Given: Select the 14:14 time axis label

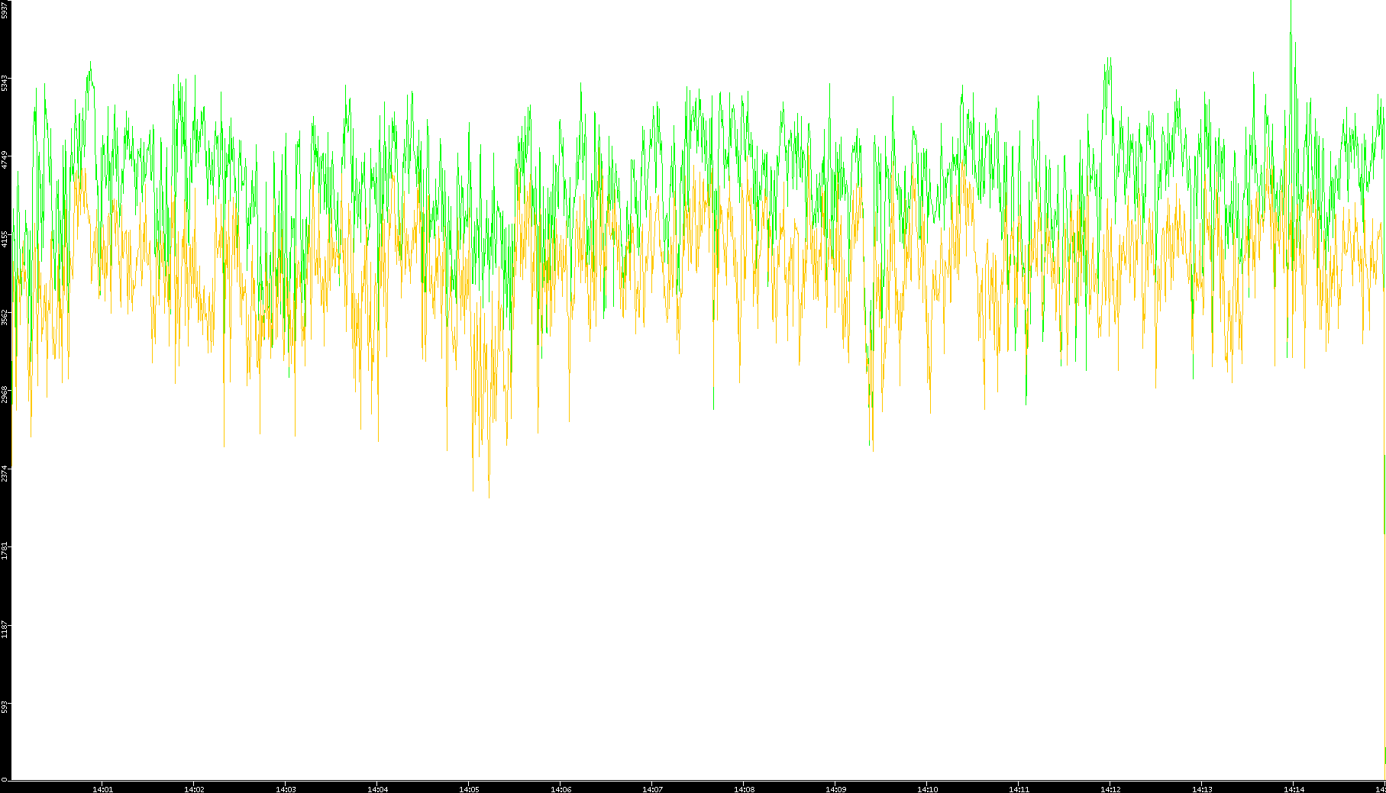Looking at the screenshot, I should [x=1294, y=788].
